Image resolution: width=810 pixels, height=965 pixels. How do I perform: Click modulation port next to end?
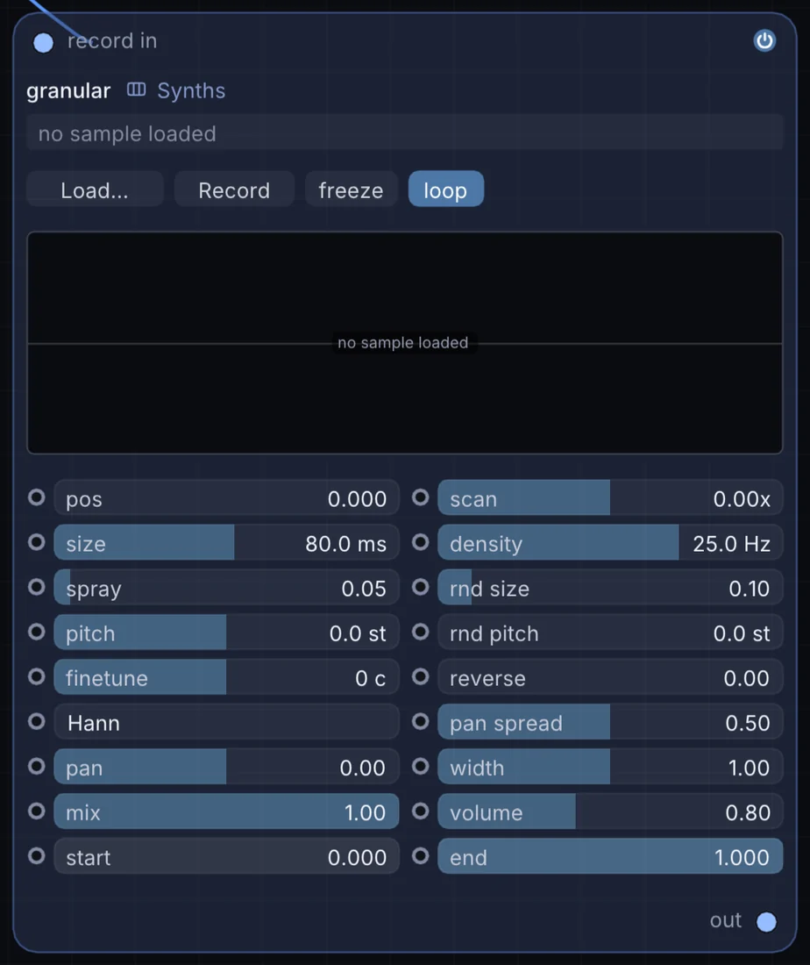pyautogui.click(x=420, y=856)
